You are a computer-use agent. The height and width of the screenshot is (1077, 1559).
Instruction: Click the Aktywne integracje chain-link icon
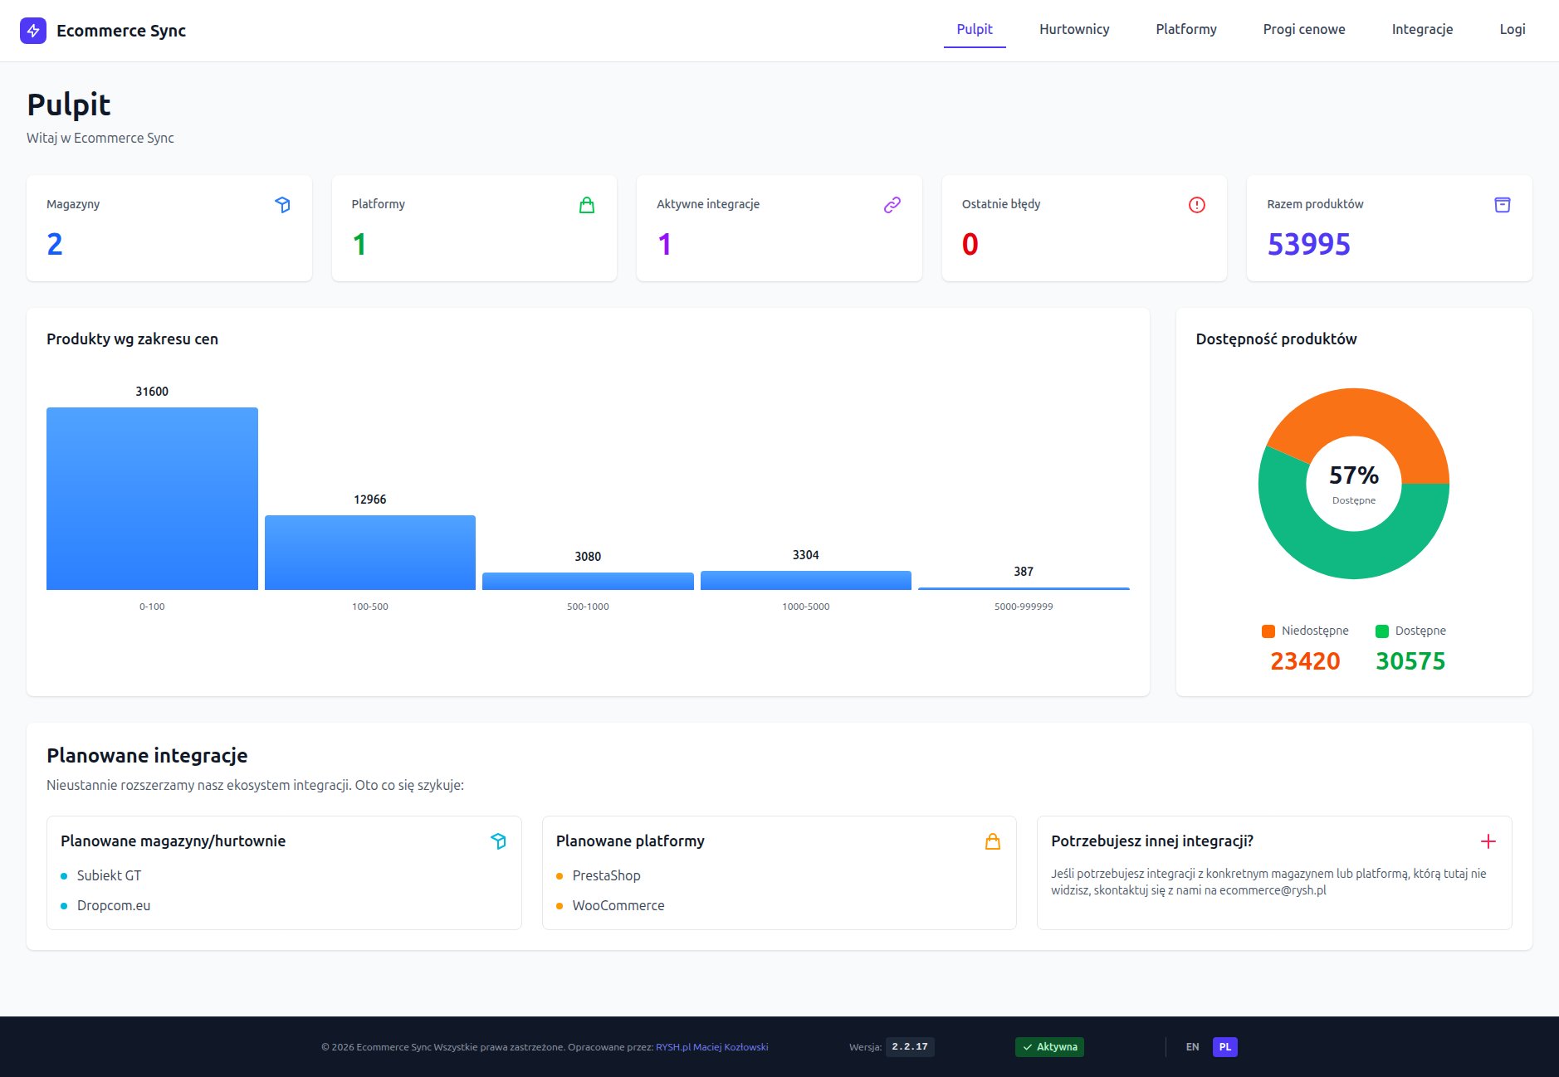pos(892,204)
